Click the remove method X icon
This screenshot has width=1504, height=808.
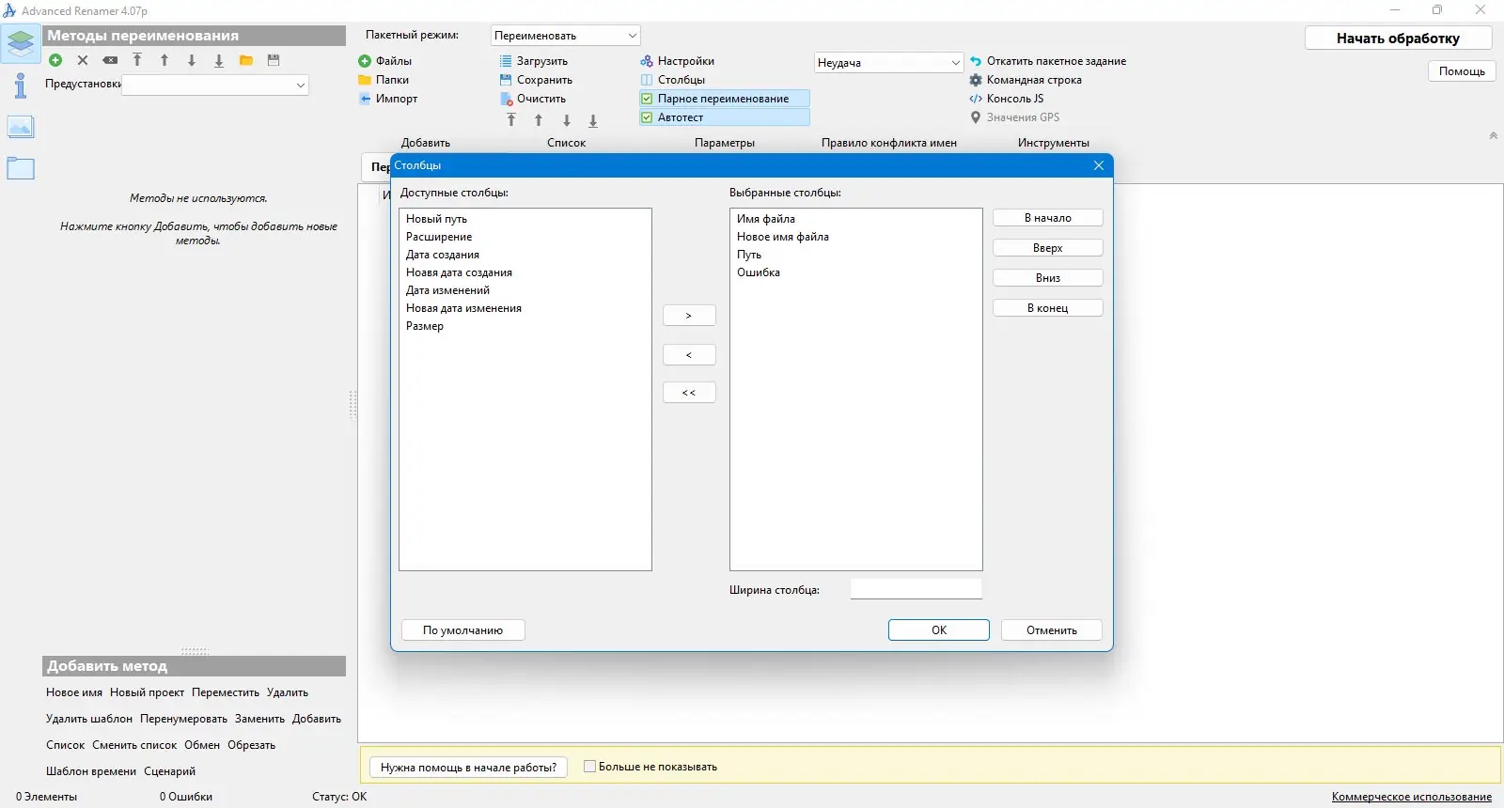pos(83,60)
